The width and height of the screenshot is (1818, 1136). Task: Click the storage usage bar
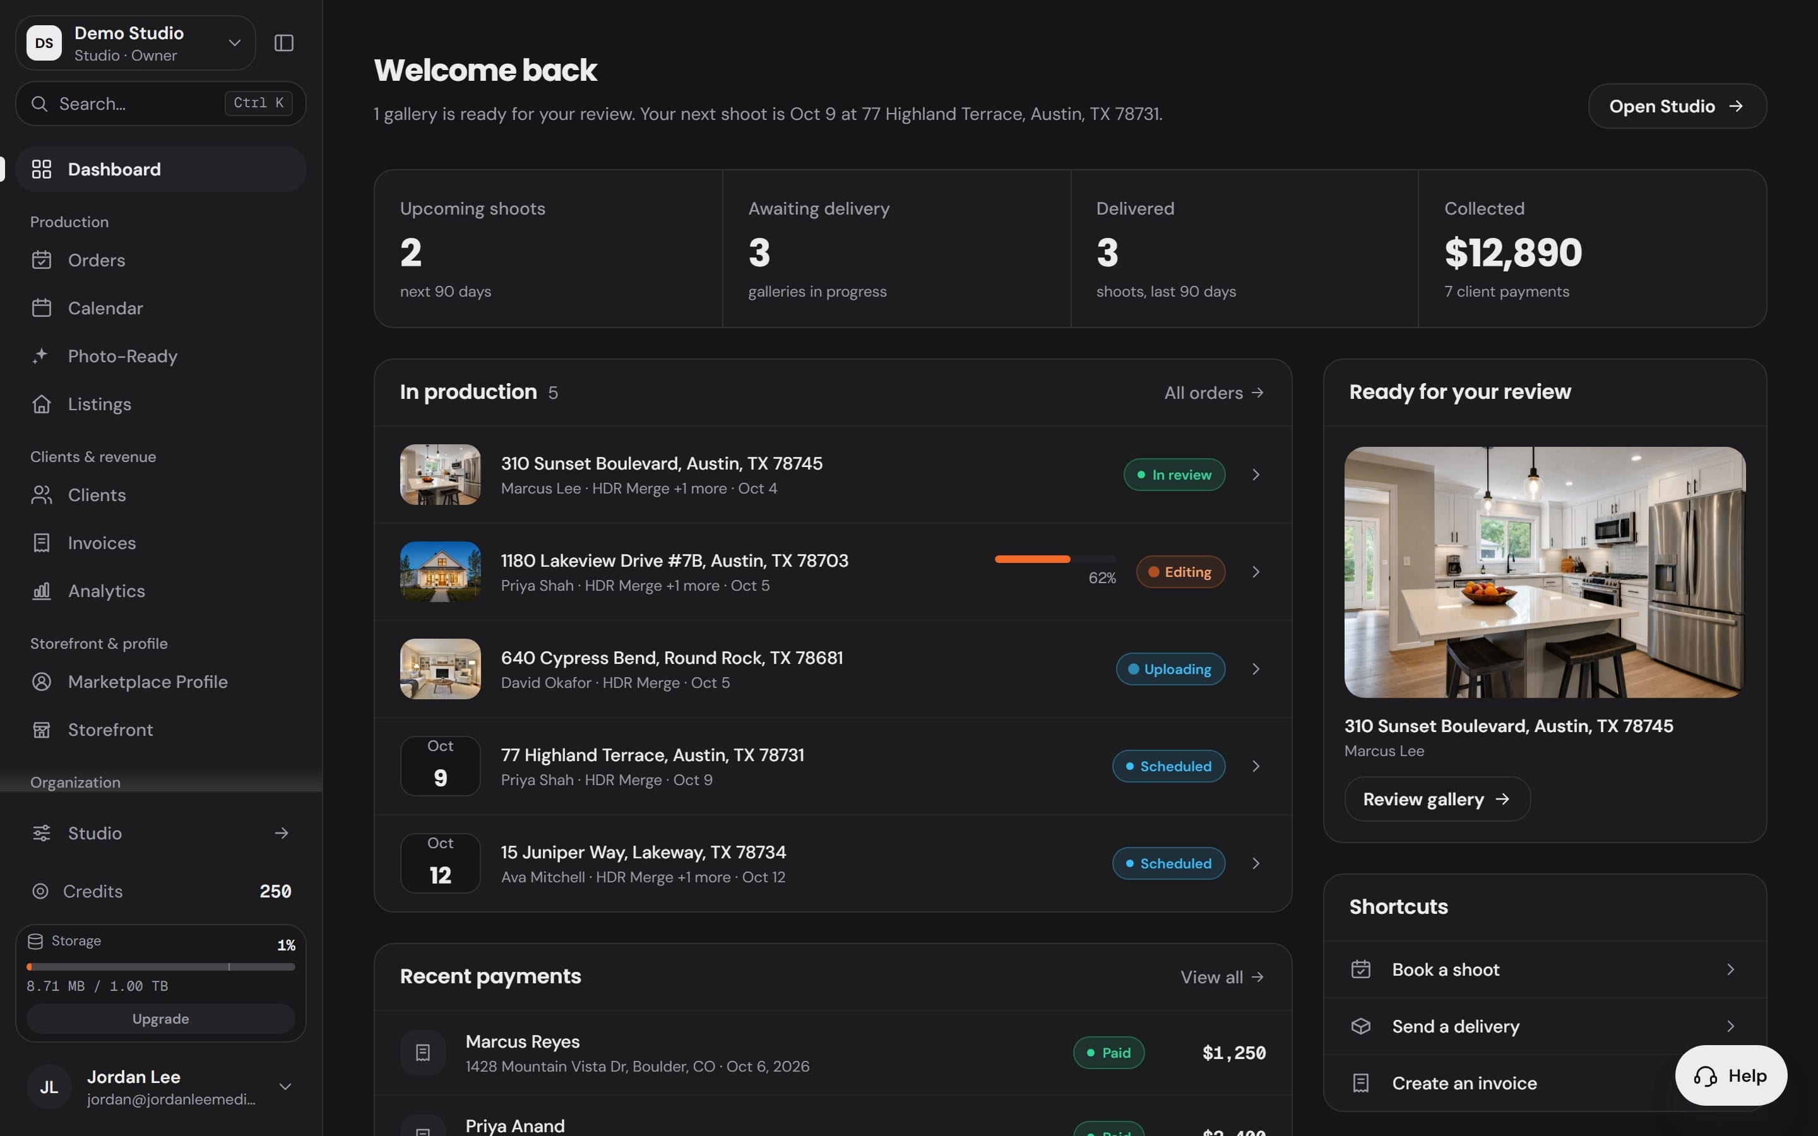[x=161, y=967]
